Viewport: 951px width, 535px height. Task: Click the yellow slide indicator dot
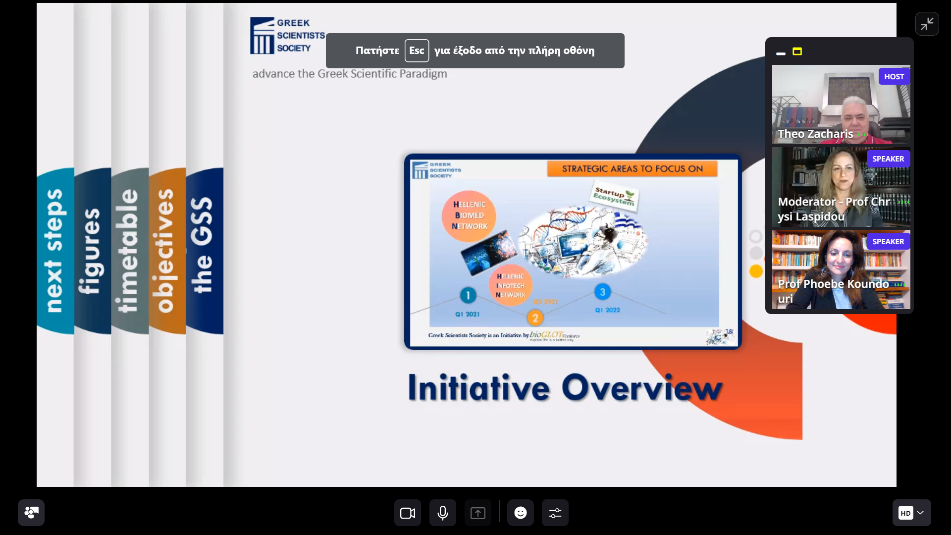[x=756, y=271]
